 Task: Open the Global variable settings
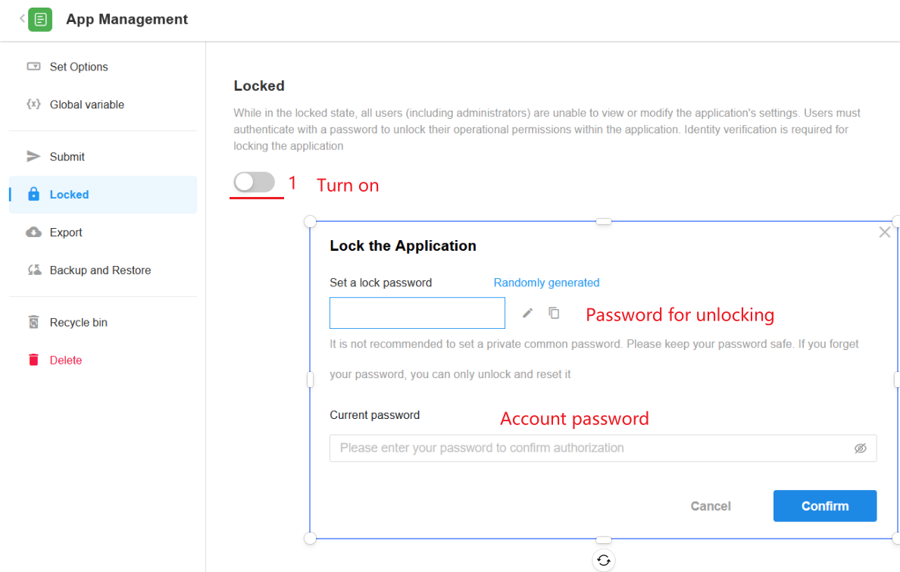pos(87,105)
